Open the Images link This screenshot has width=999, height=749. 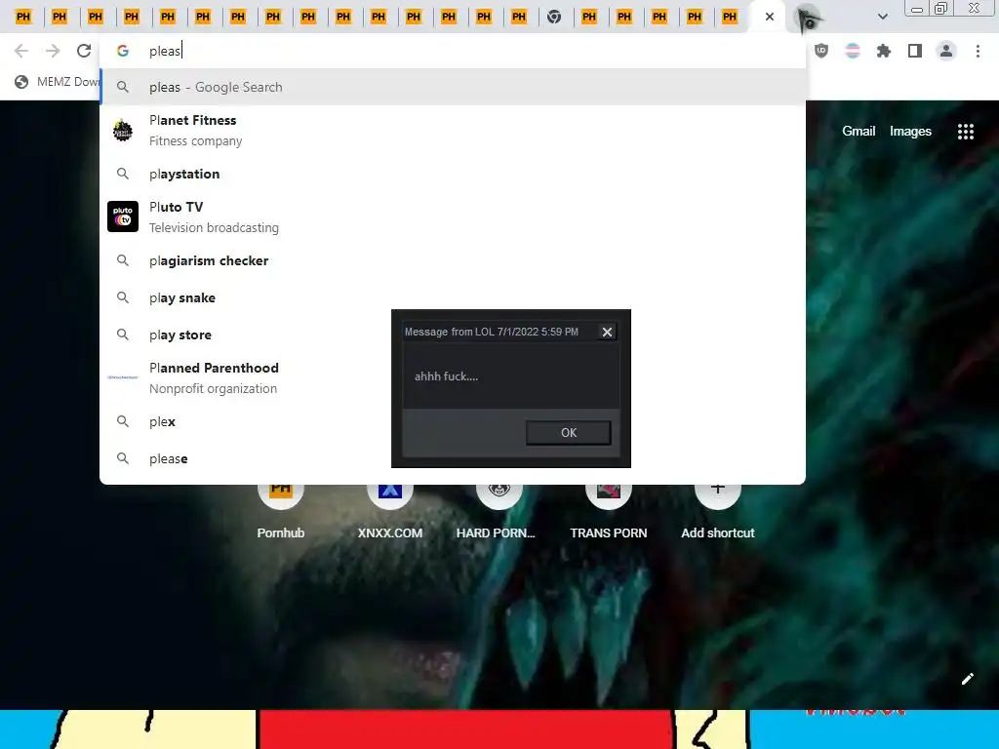910,132
